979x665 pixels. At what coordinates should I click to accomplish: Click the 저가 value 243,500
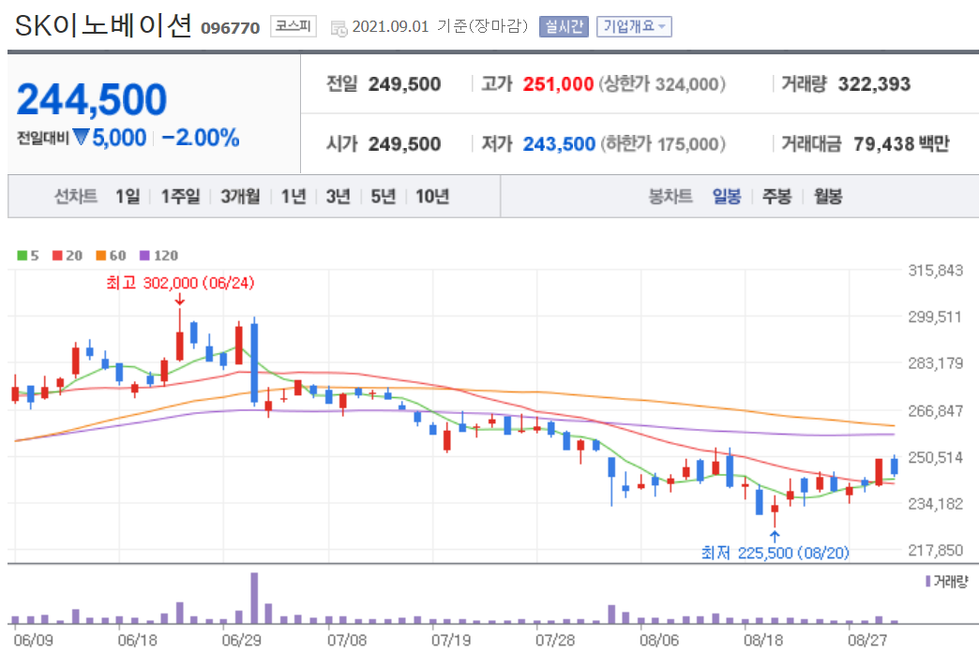click(x=559, y=144)
